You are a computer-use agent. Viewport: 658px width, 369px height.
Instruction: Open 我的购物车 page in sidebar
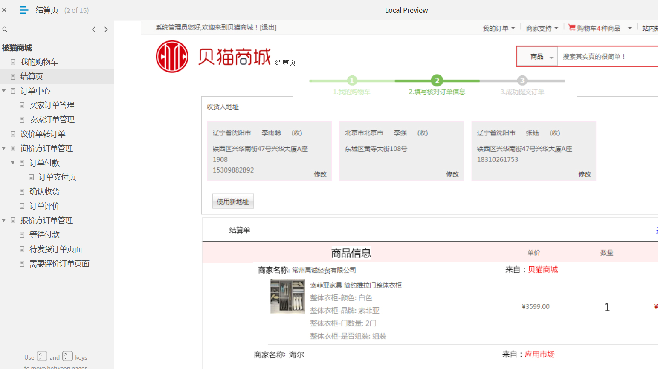[x=39, y=62]
